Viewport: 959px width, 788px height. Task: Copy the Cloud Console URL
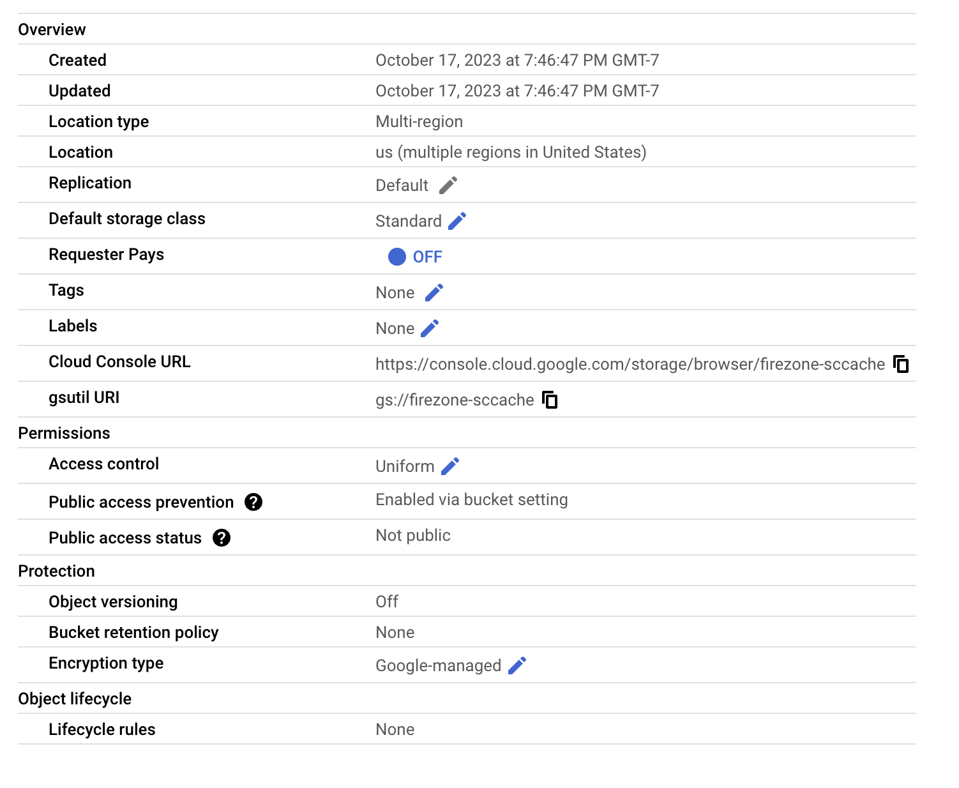(901, 364)
